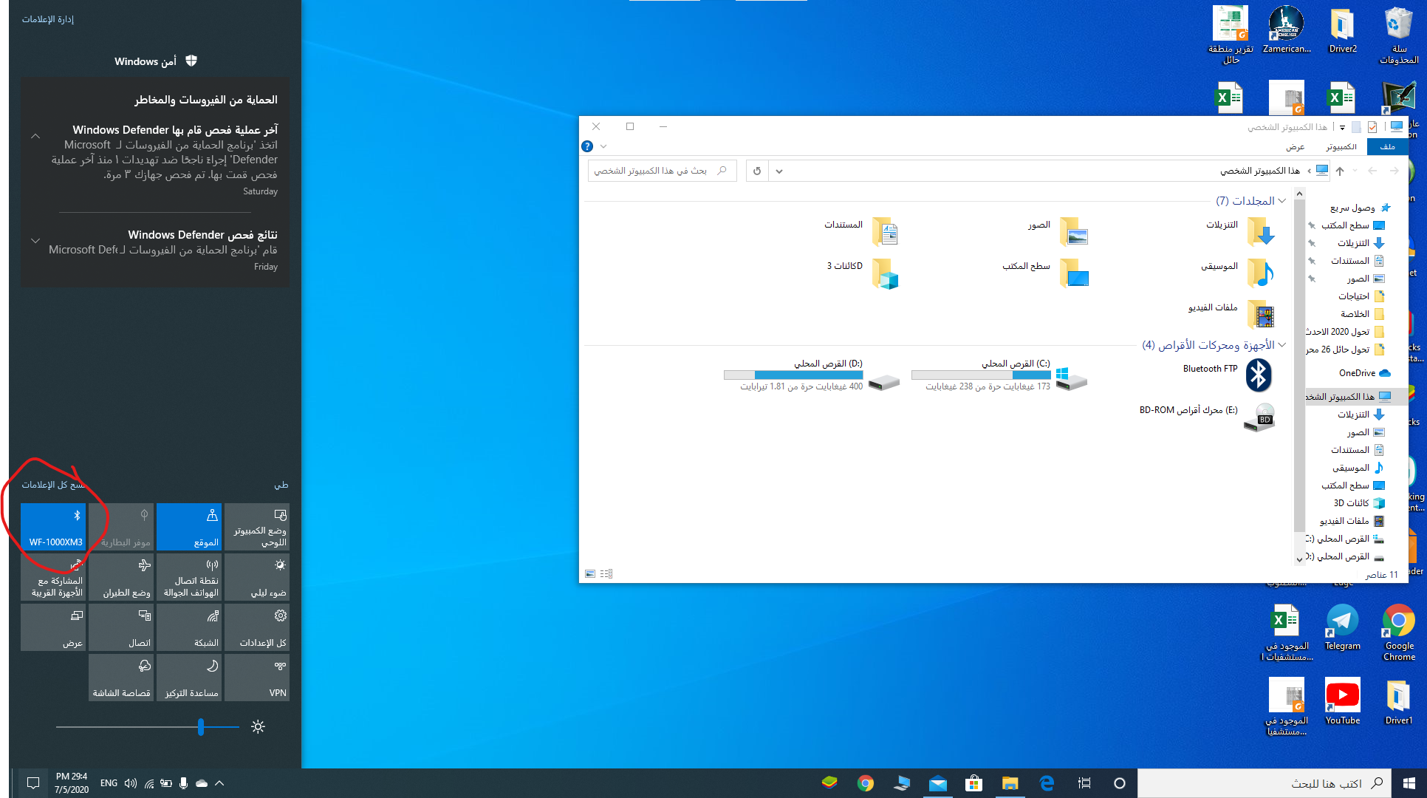Open the BD-ROM drive (E:) icon

(1260, 417)
